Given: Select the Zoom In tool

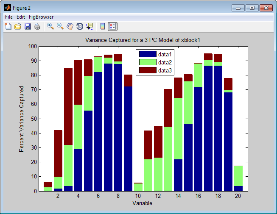Looking at the screenshot, I should [50, 26].
